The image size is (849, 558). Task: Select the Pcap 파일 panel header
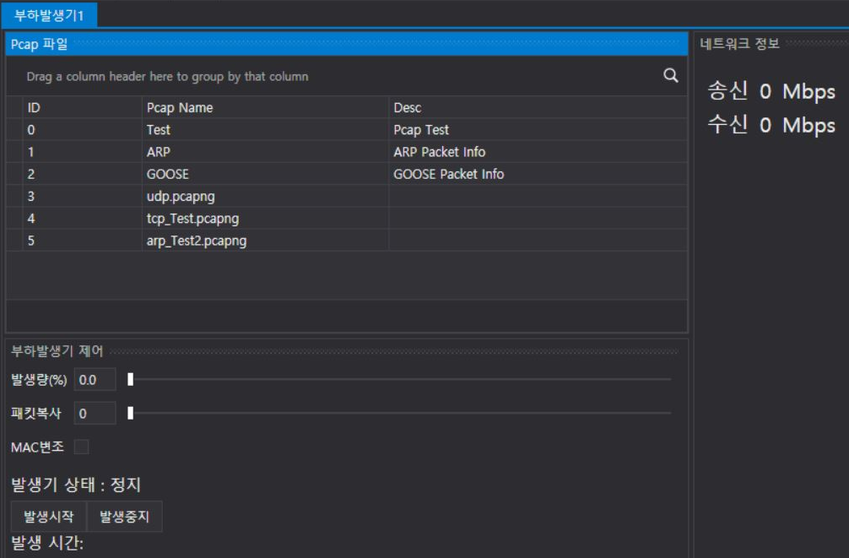point(347,44)
